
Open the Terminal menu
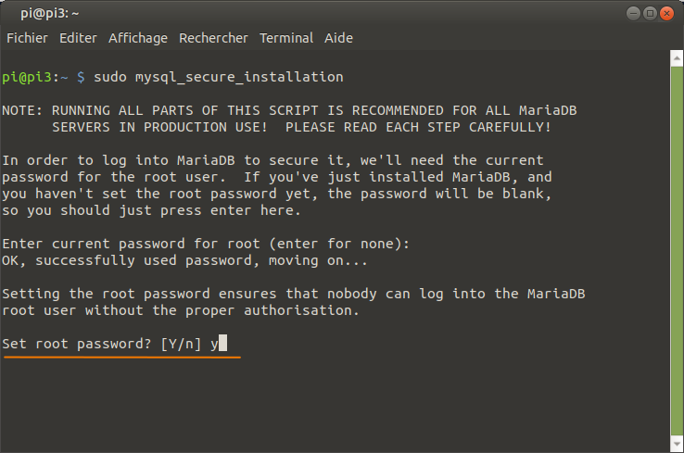(286, 38)
